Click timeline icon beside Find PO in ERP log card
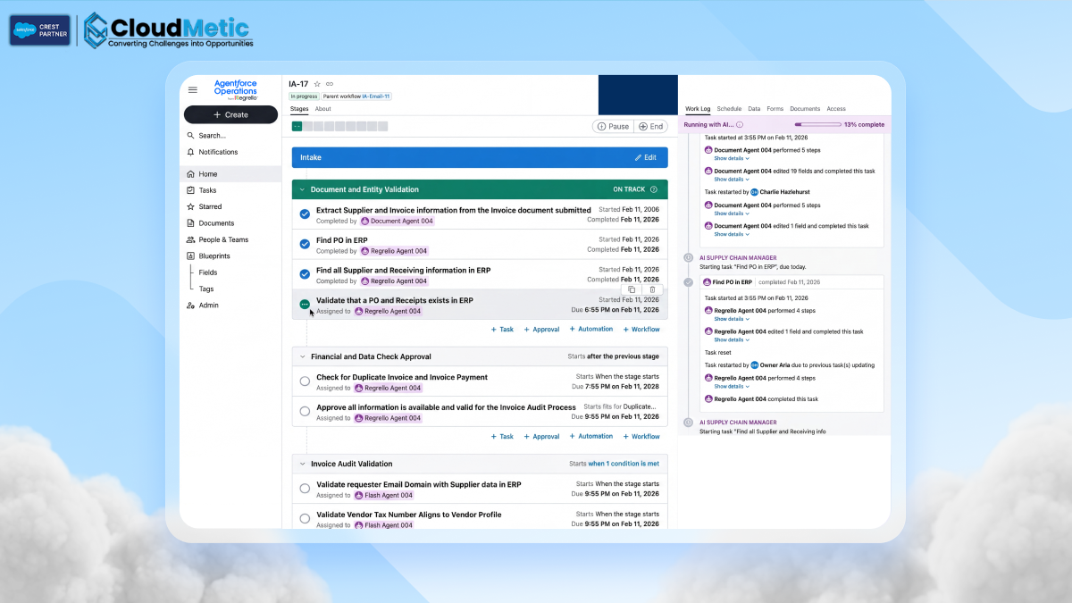Image resolution: width=1072 pixels, height=603 pixels. 688,282
